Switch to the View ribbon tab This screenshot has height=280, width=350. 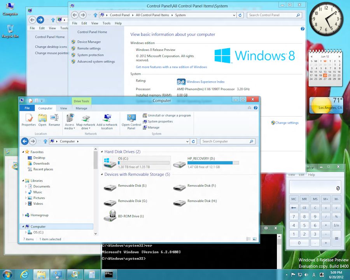[x=63, y=108]
